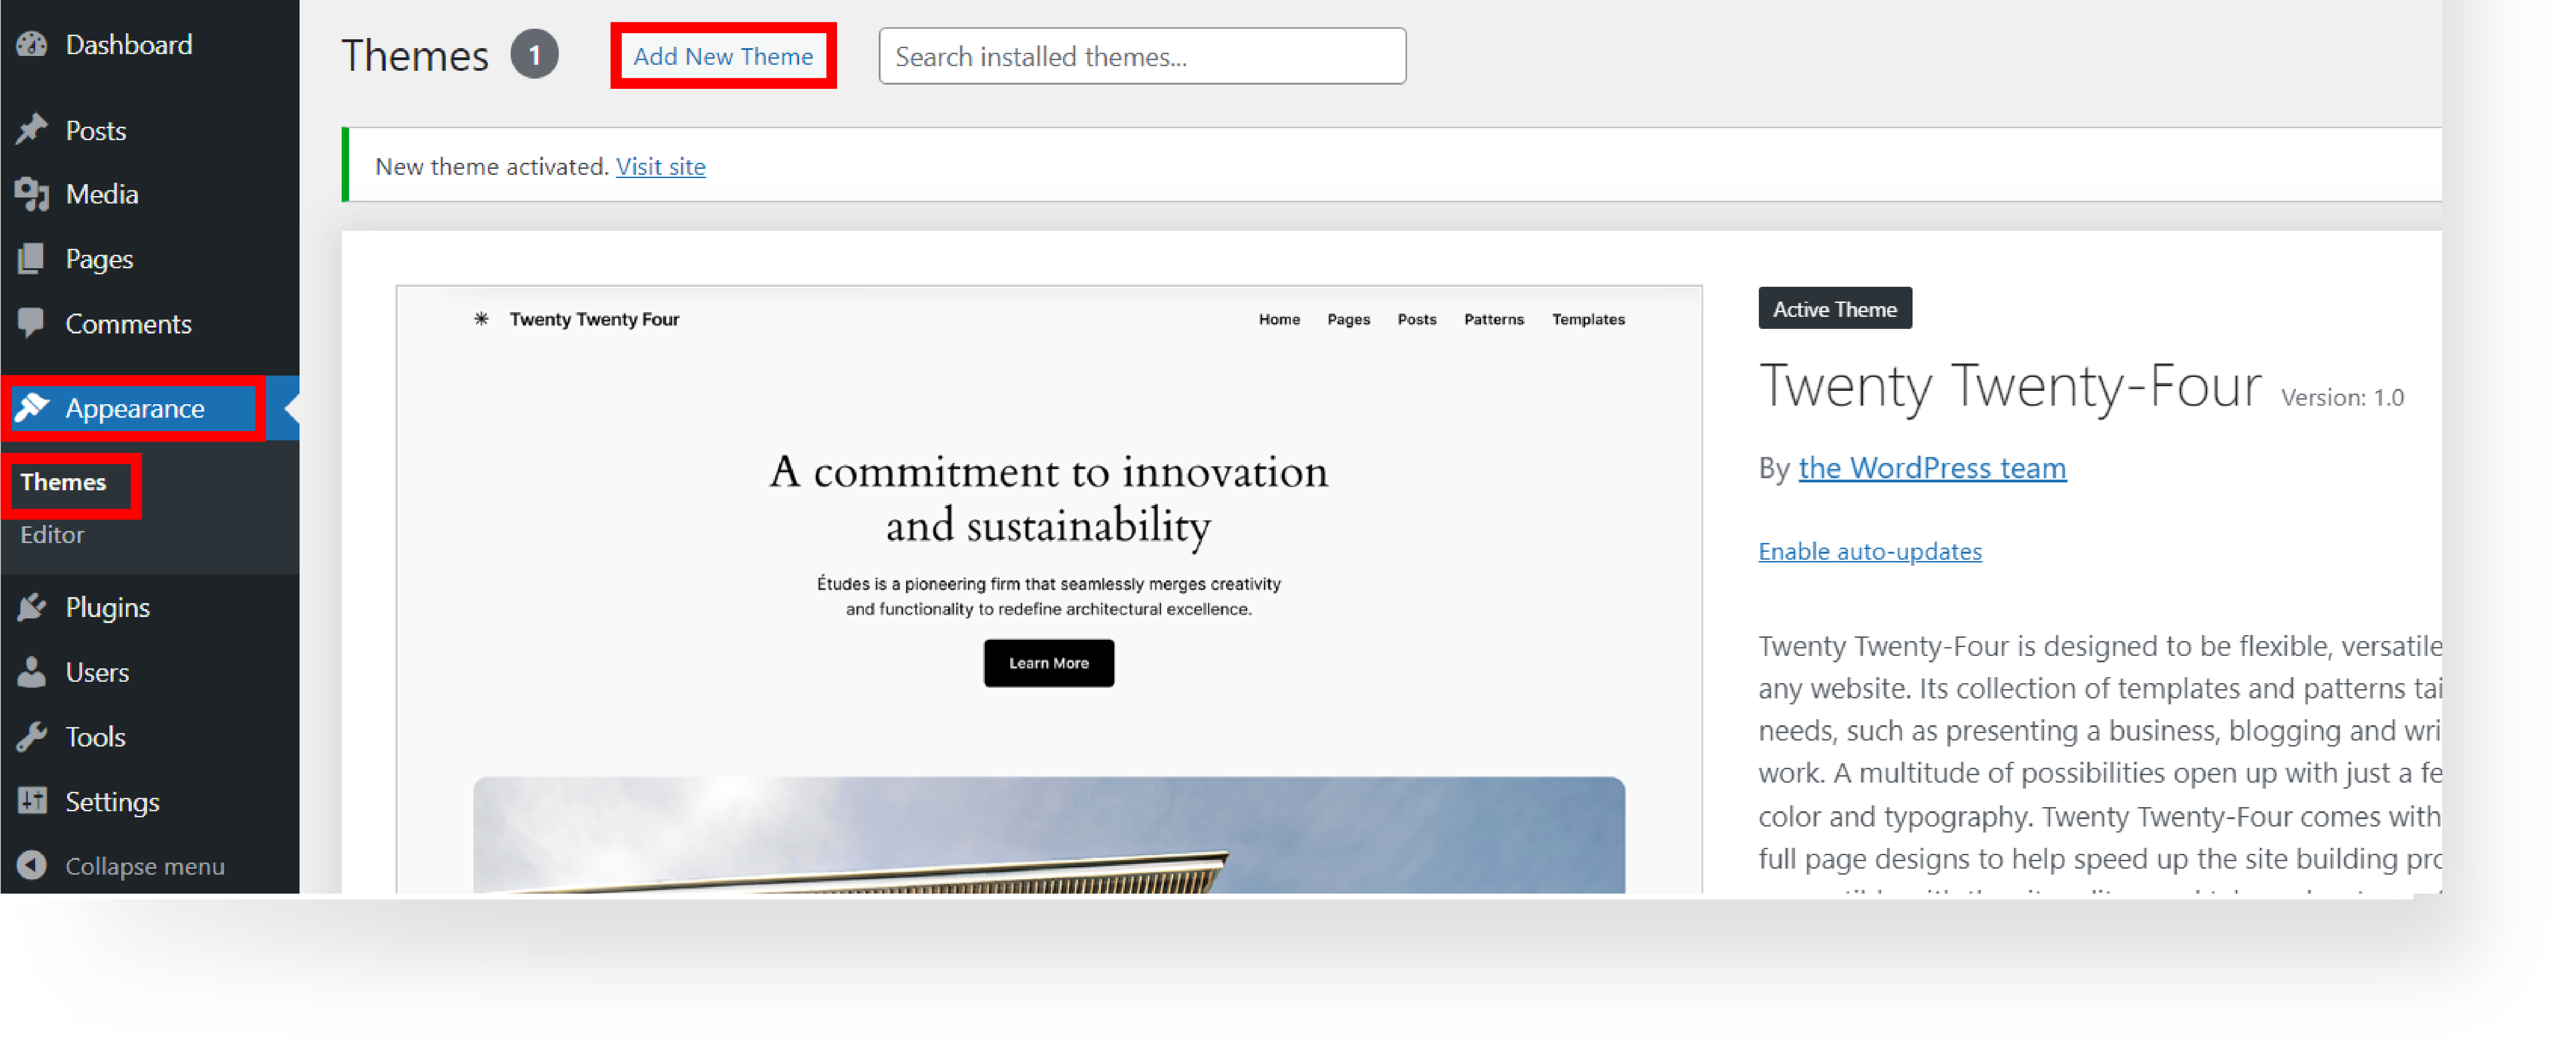
Task: Click Patterns in theme preview navigation
Action: click(x=1493, y=320)
